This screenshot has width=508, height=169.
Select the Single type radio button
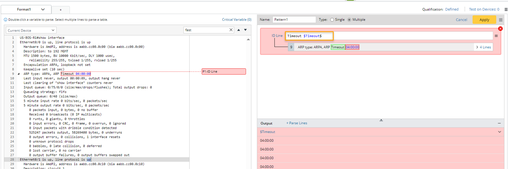332,20
